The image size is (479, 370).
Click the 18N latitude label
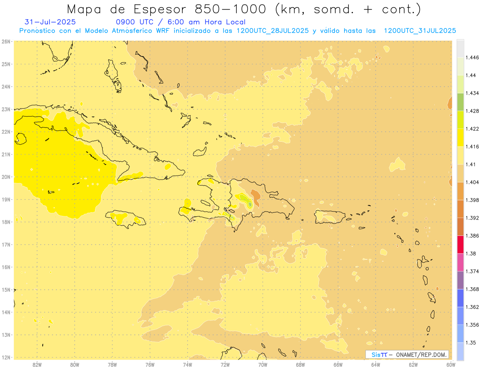pos(6,222)
